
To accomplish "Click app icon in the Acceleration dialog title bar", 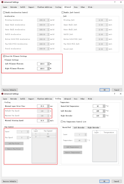I will coord(2,2).
